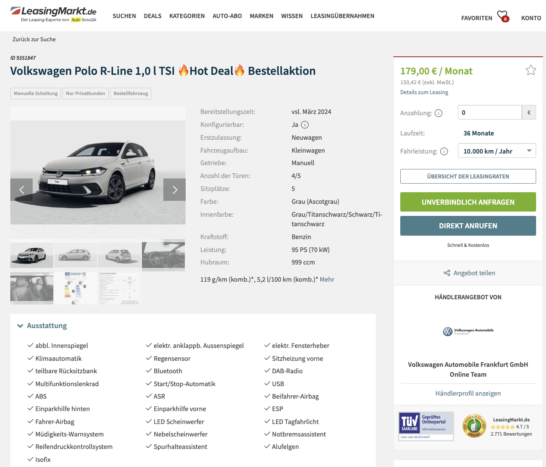Select the front three-quarter view thumbnail
Screen dimensions: 546x467
coord(32,255)
